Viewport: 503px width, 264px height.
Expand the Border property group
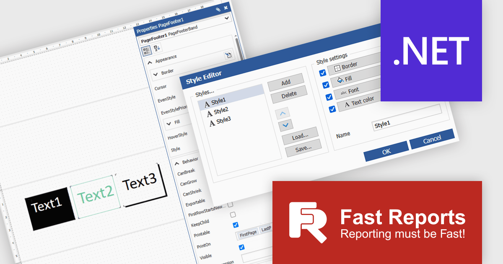(x=156, y=73)
